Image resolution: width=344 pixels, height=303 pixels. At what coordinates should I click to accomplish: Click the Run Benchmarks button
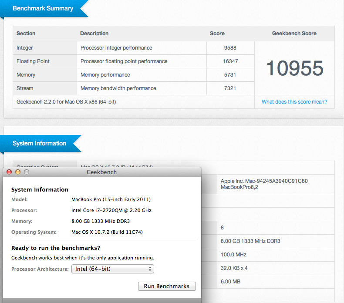click(167, 286)
